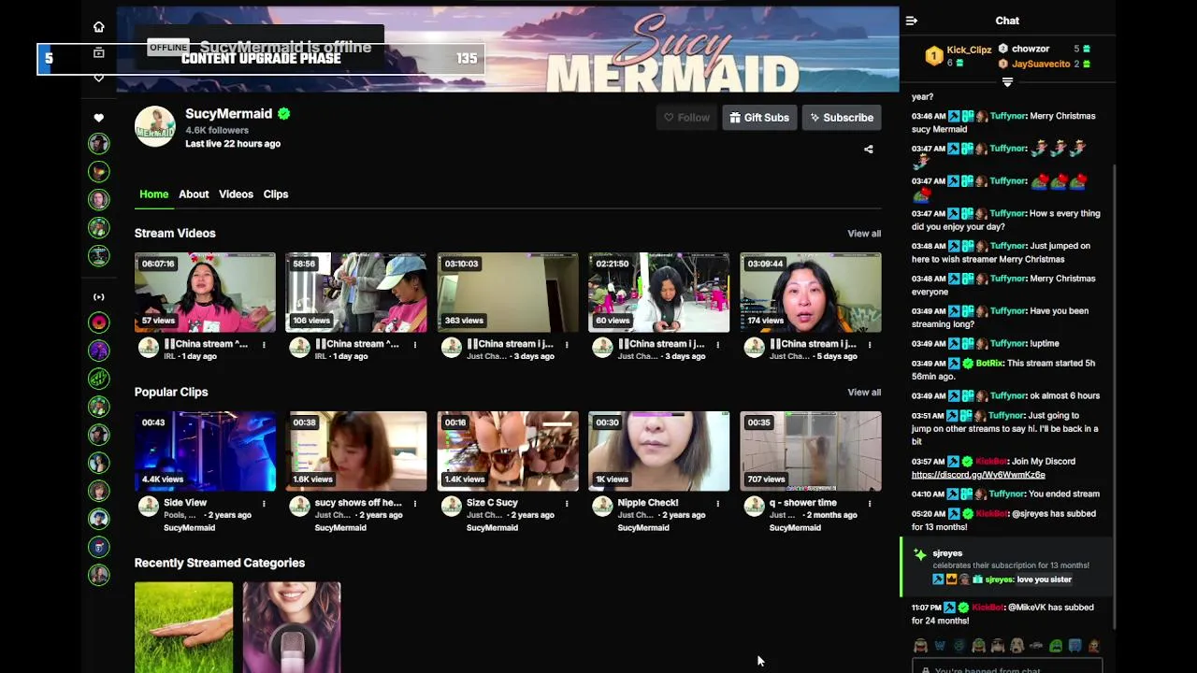
Task: Open options menu for 03:09:44 stream video
Action: 870,345
